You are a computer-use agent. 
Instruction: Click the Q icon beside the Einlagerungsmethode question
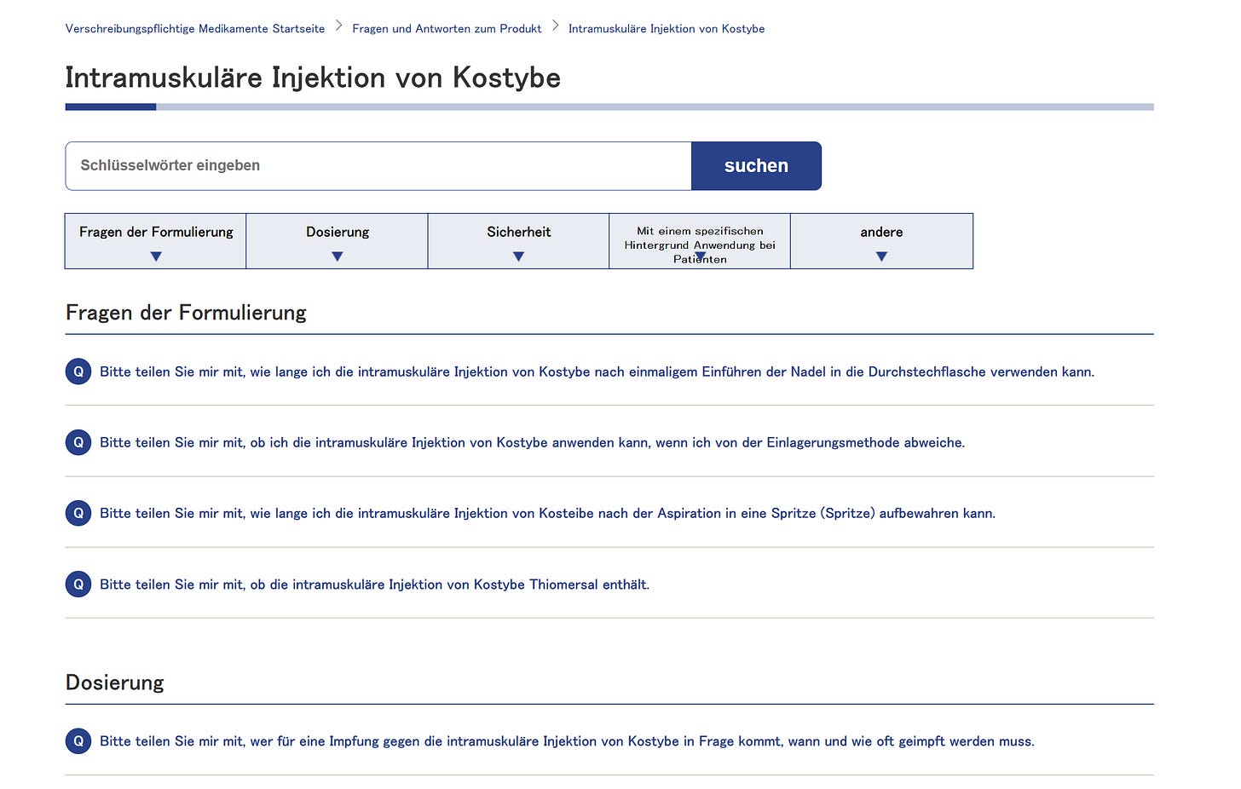click(78, 442)
